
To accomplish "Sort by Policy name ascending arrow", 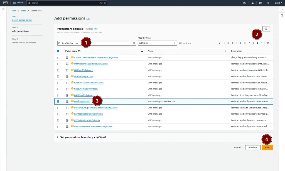I will point(142,51).
